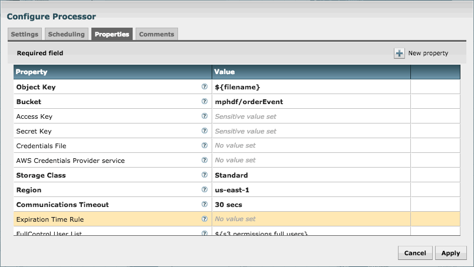Open help icon for Object Key
This screenshot has height=267, width=474.
coord(205,86)
